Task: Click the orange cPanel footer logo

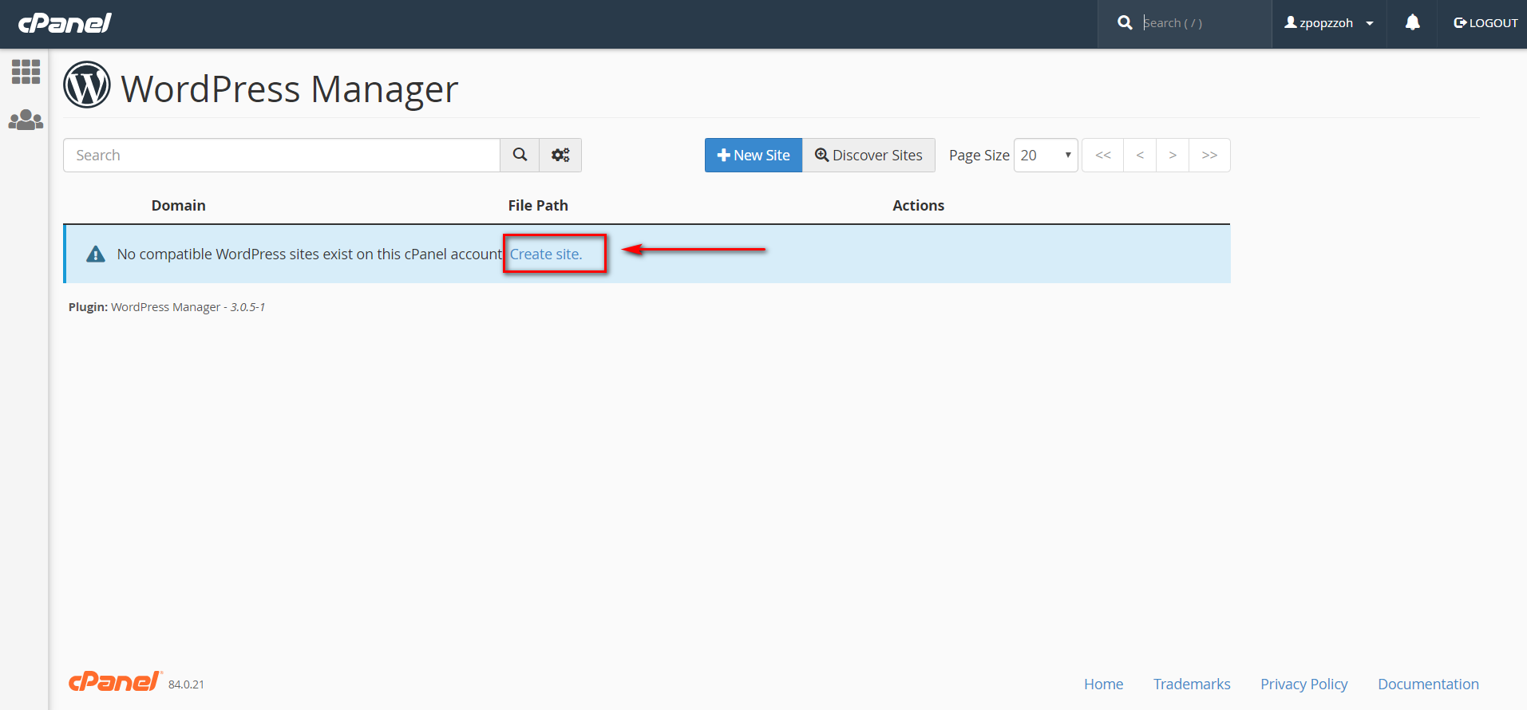Action: click(115, 681)
